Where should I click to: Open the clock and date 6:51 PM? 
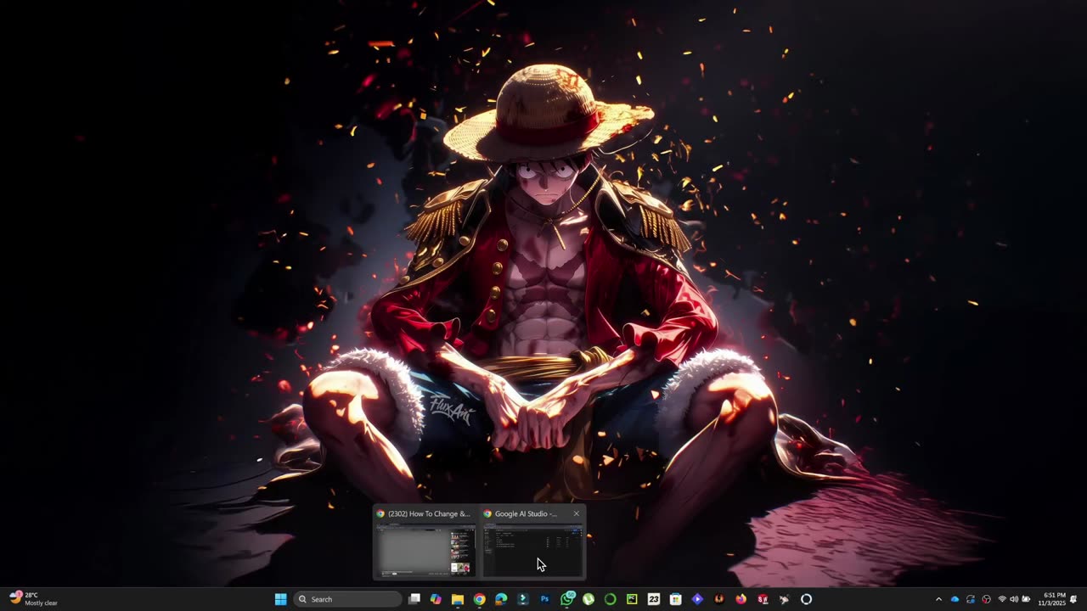click(x=1051, y=599)
